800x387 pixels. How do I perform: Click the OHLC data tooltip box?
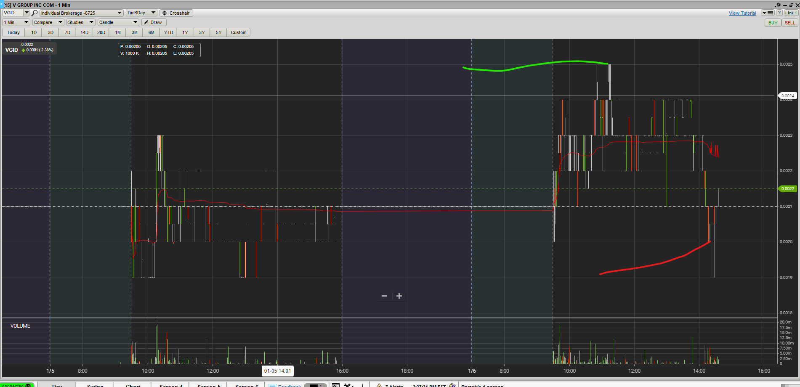tap(159, 50)
